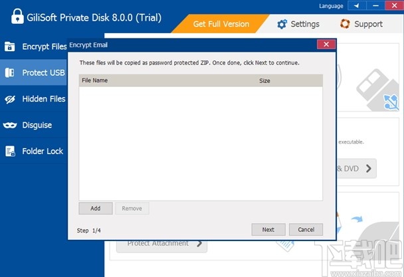Minimize the GiliSoft Private Disk window
This screenshot has height=277, width=404.
click(x=375, y=5)
